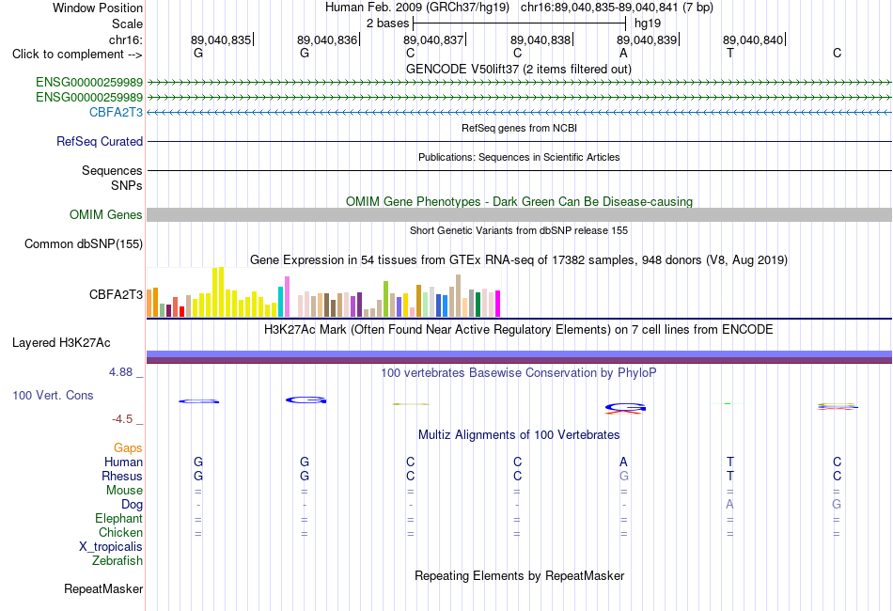Image resolution: width=893 pixels, height=611 pixels.
Task: Click the magenta GTEx bar at right end
Action: click(498, 304)
